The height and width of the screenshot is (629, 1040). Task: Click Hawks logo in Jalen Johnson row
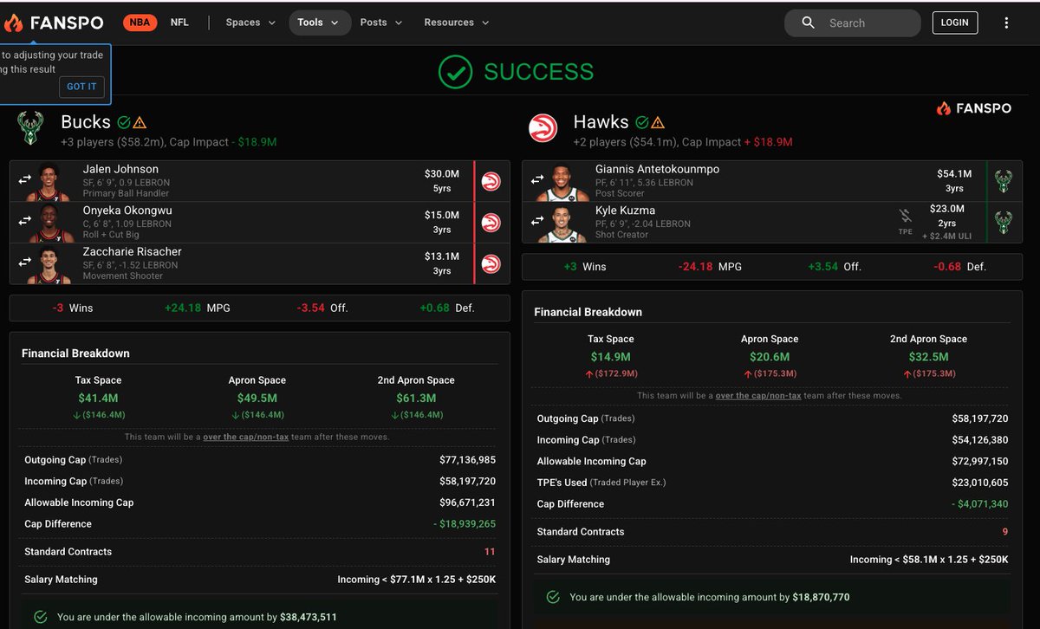click(491, 181)
